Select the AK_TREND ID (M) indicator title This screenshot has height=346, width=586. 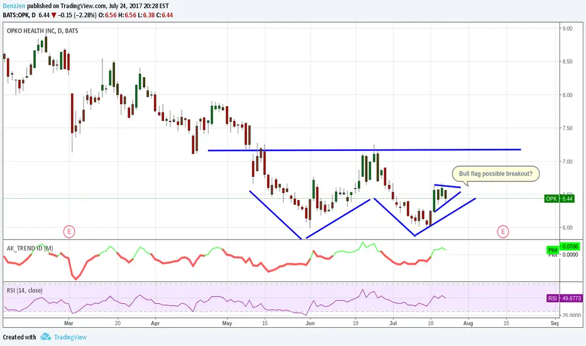coord(30,248)
